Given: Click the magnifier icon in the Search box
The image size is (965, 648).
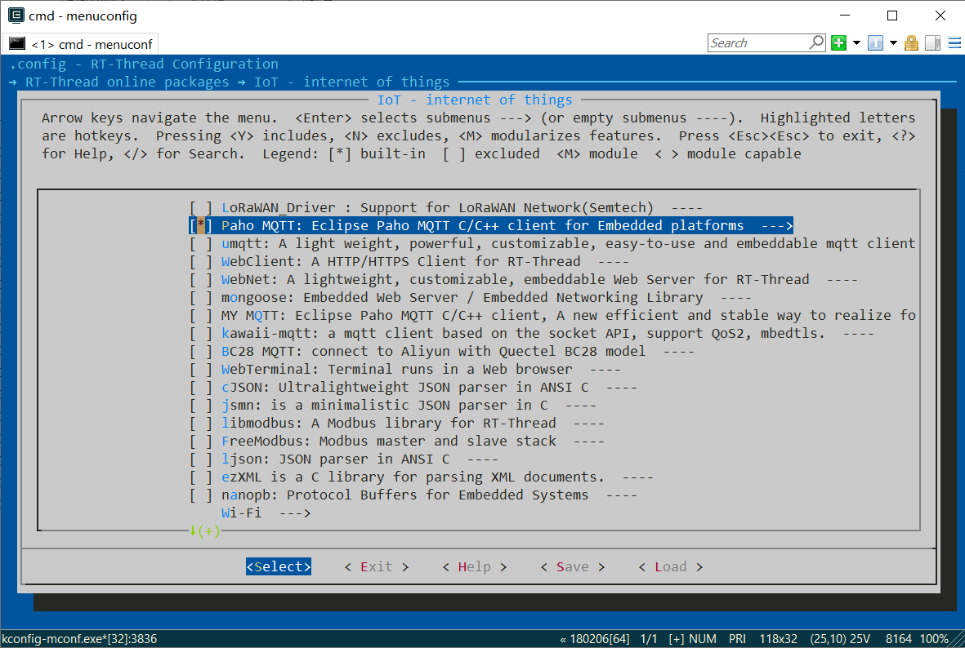Looking at the screenshot, I should click(x=816, y=42).
